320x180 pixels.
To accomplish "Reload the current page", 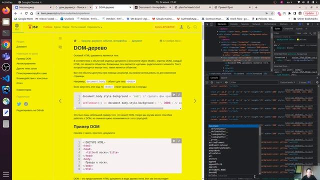I will point(26,13).
